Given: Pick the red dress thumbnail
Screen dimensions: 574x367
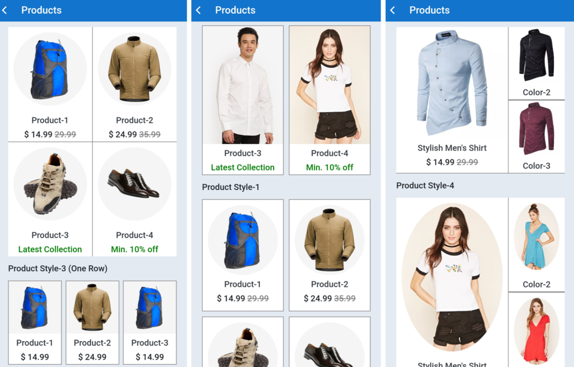Looking at the screenshot, I should click(x=536, y=331).
